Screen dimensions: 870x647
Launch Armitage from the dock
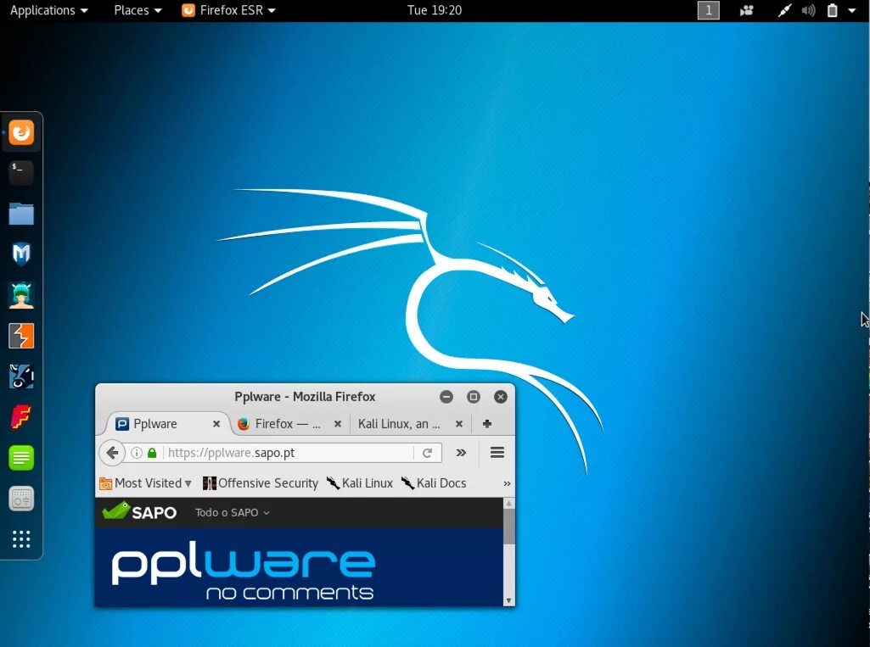(x=21, y=295)
